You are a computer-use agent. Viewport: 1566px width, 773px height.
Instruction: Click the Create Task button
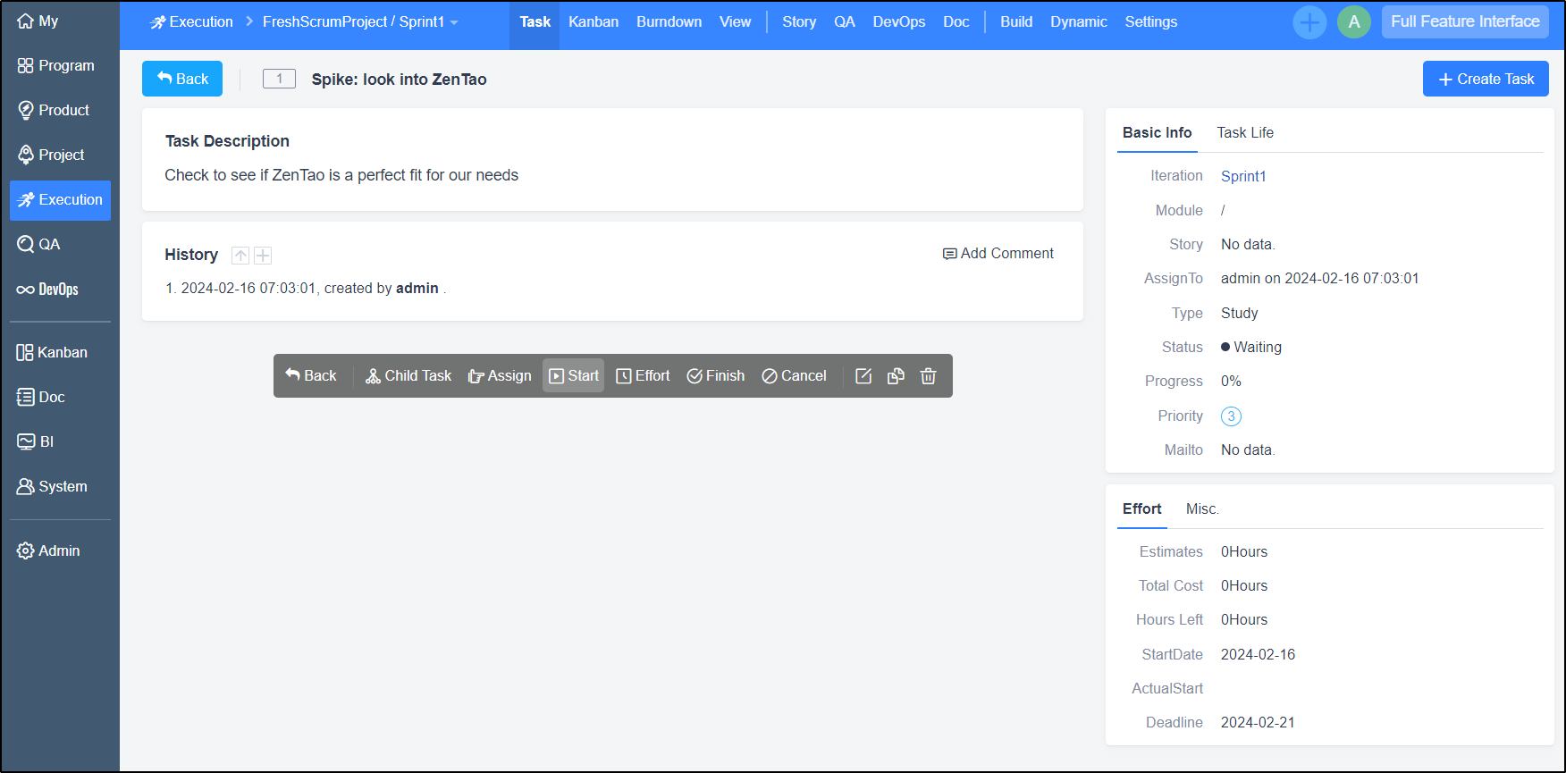pos(1486,79)
